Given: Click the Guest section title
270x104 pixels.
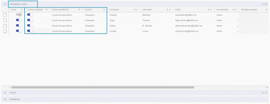Looking at the screenshot, I should tap(13, 93).
